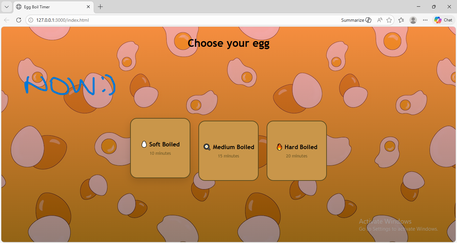Refresh the Egg Boil Timer page
Image resolution: width=457 pixels, height=243 pixels.
click(19, 20)
